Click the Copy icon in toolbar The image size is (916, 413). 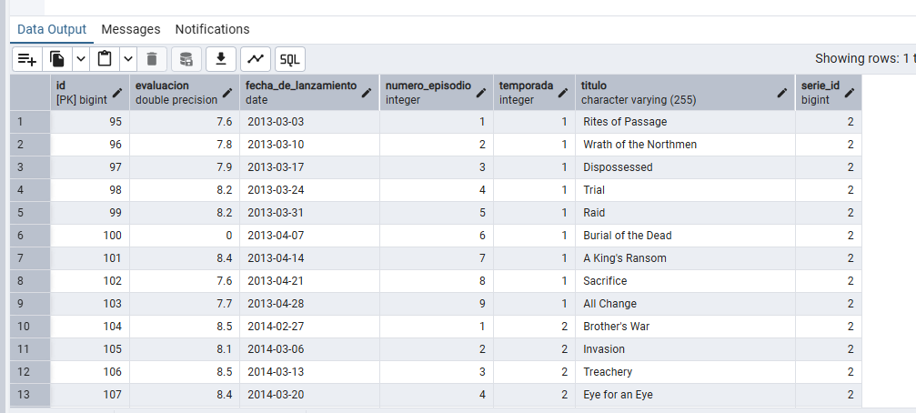coord(57,59)
